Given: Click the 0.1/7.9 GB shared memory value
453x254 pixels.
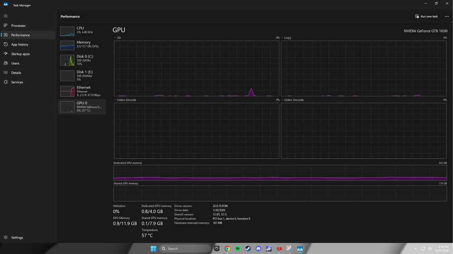Looking at the screenshot, I should (x=152, y=223).
